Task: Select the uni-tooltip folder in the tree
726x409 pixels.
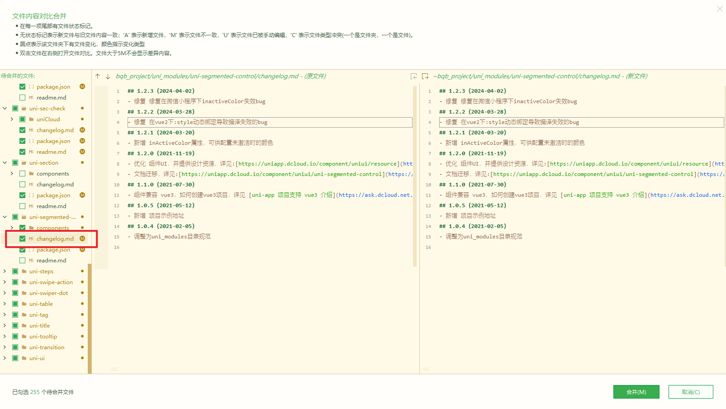Action: pos(43,337)
